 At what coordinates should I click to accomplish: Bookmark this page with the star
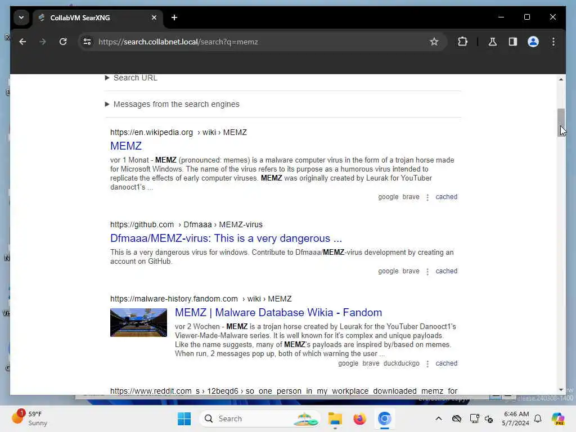pos(434,42)
